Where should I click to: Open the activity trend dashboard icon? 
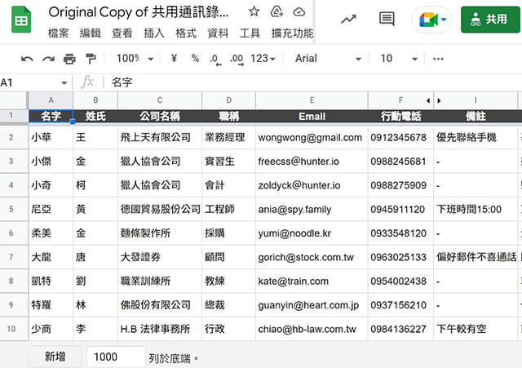point(348,20)
